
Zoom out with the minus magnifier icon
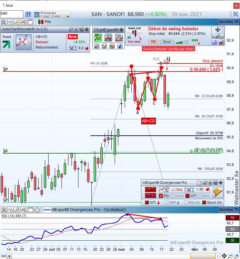click(231, 256)
